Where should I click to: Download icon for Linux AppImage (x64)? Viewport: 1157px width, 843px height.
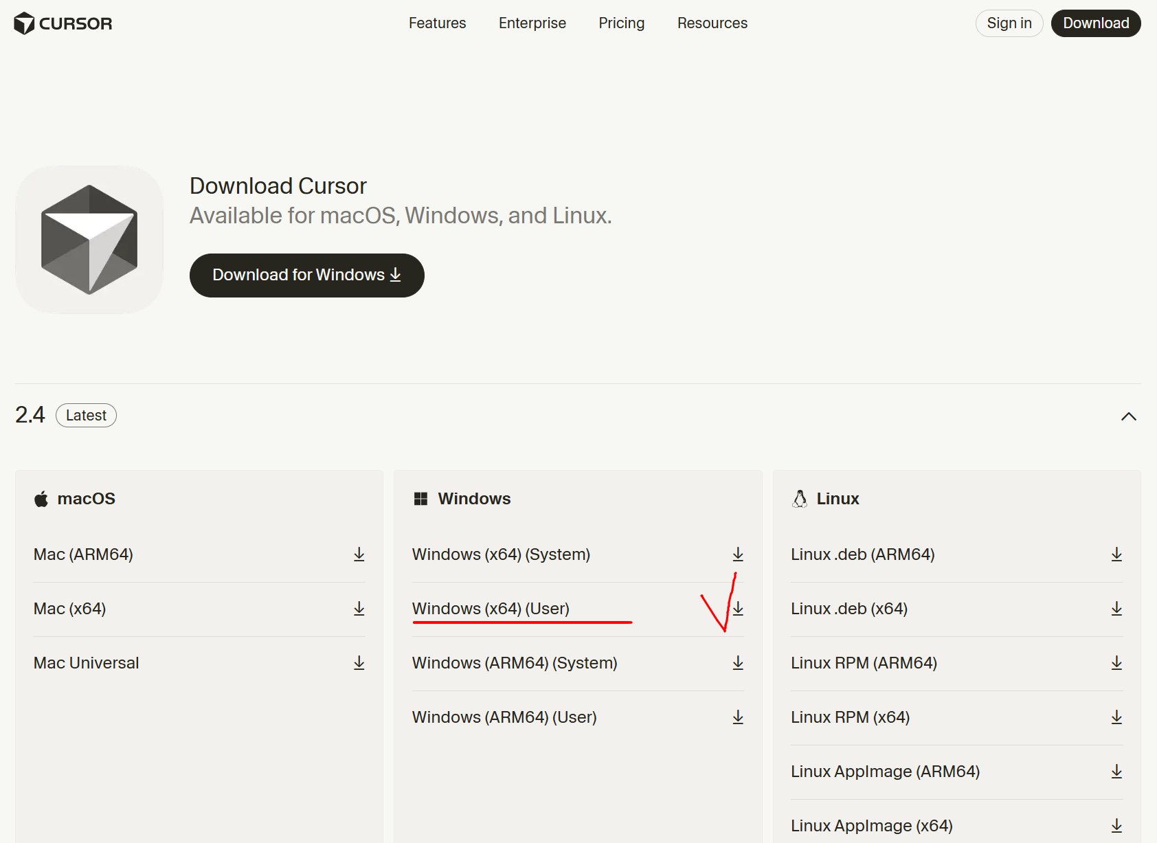1116,826
